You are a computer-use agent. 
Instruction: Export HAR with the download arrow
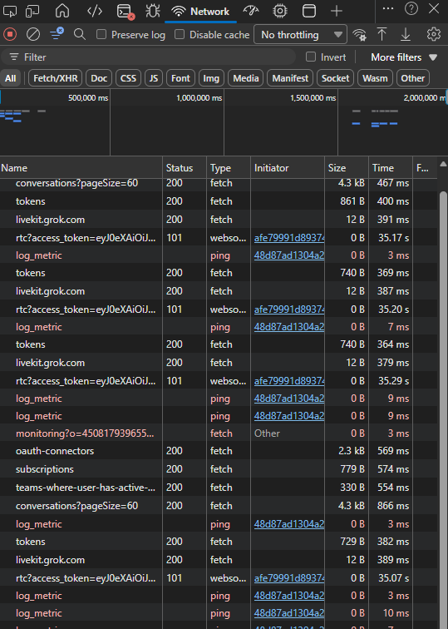pyautogui.click(x=406, y=34)
